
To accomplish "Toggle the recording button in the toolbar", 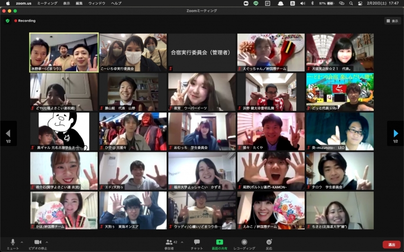I will [x=244, y=242].
